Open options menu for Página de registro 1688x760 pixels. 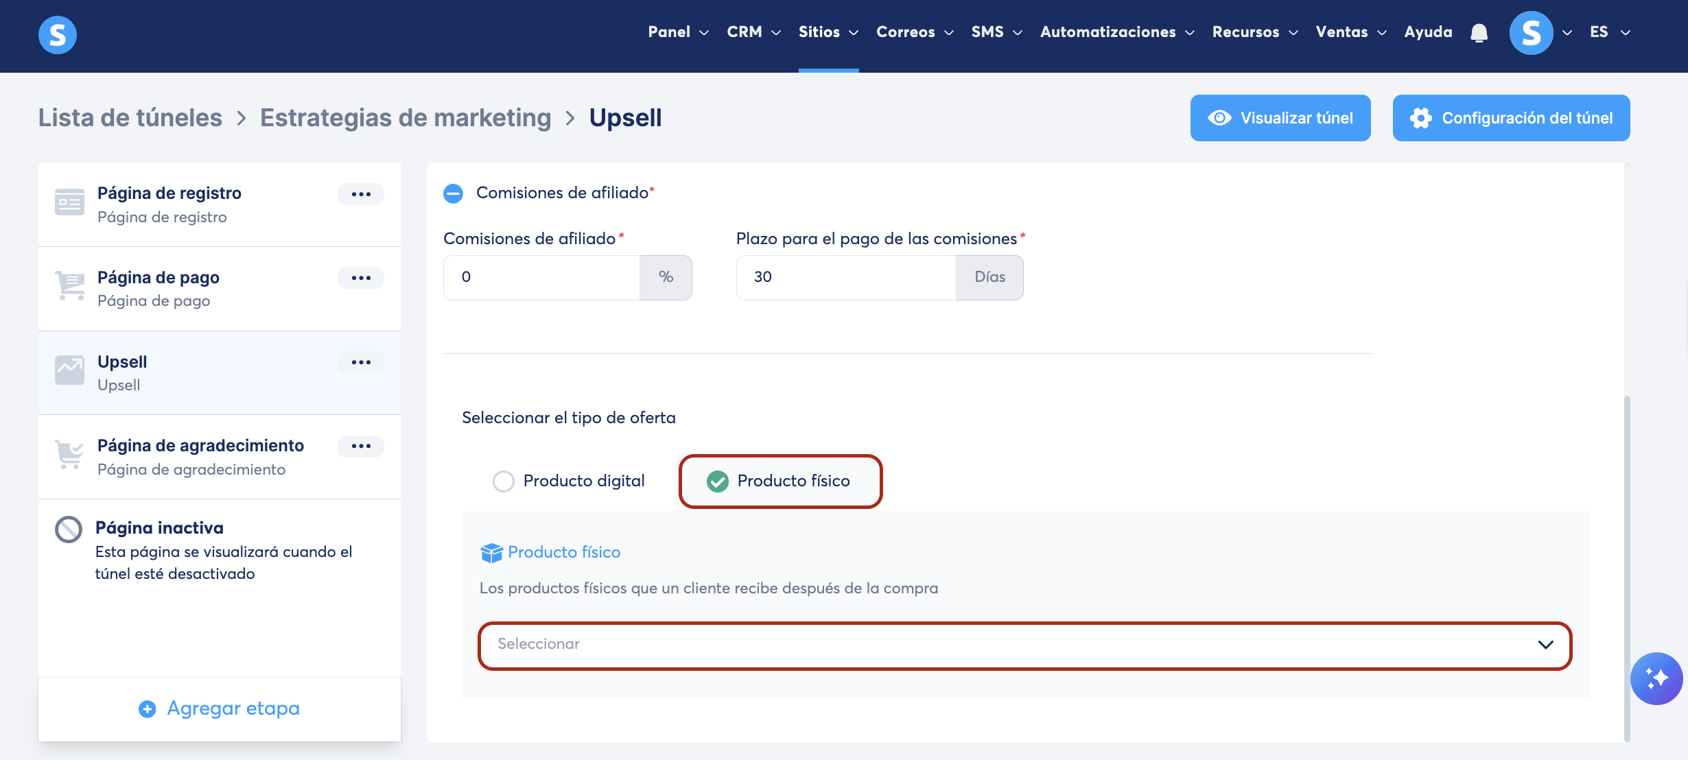[361, 194]
